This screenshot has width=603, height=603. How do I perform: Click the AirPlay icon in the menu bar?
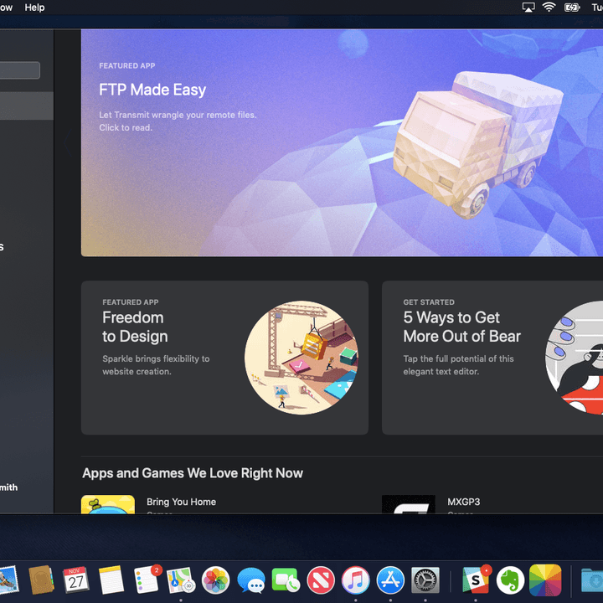(528, 8)
